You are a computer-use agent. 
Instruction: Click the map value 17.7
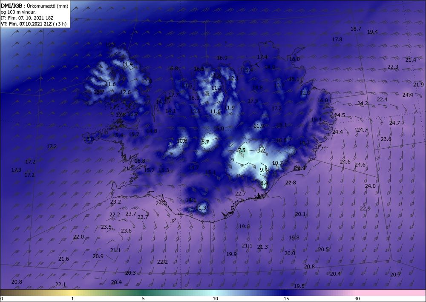pyautogui.click(x=174, y=95)
